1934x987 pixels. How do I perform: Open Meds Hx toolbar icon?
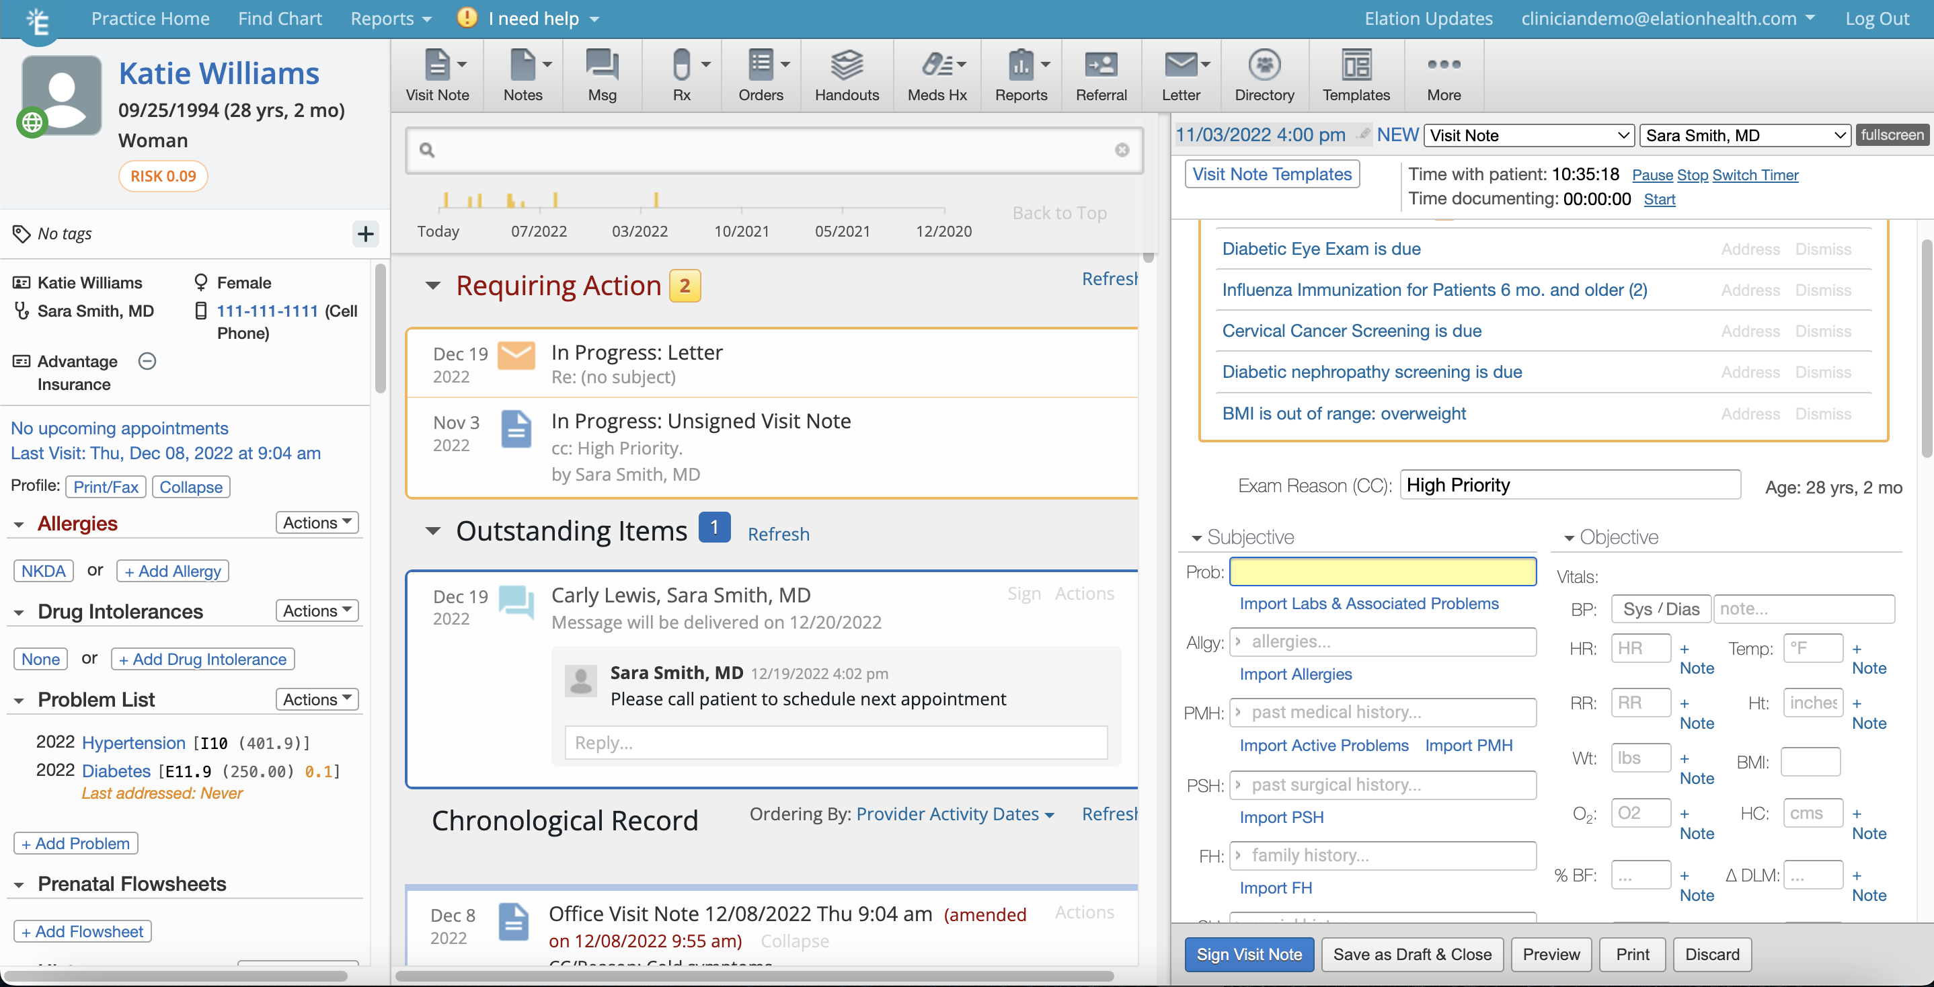[936, 75]
